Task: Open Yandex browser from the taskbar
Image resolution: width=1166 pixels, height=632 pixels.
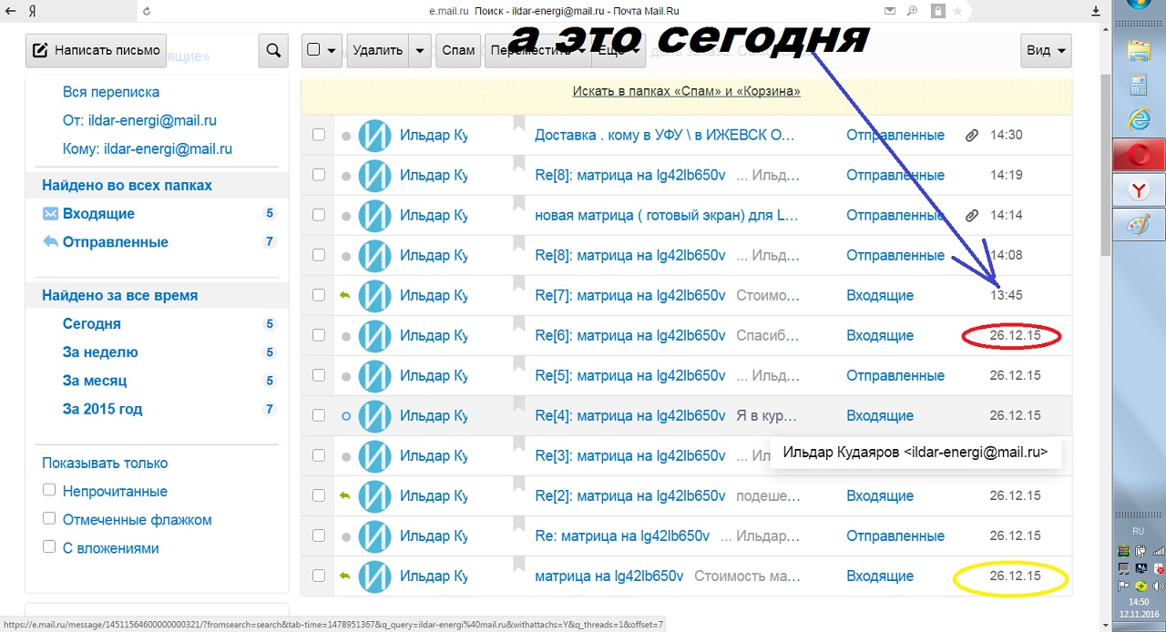Action: tap(1139, 190)
